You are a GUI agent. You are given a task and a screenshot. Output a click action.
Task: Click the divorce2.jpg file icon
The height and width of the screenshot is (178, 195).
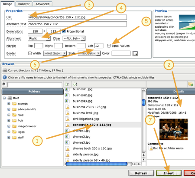pos(66,136)
